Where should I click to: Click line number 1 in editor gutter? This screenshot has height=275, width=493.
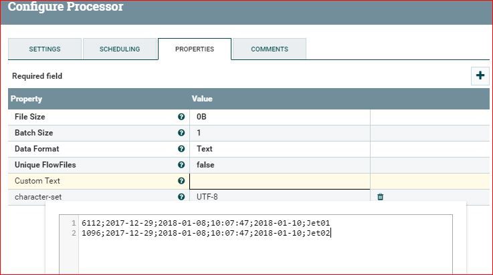(74, 223)
